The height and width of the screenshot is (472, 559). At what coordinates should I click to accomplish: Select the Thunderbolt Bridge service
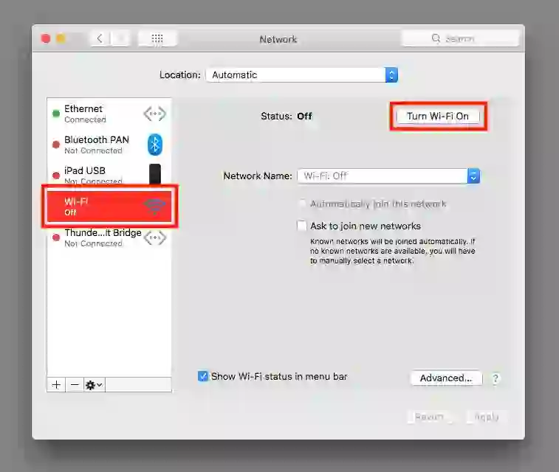pos(109,237)
